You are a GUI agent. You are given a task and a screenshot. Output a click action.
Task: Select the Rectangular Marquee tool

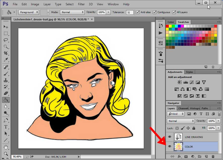[6, 34]
